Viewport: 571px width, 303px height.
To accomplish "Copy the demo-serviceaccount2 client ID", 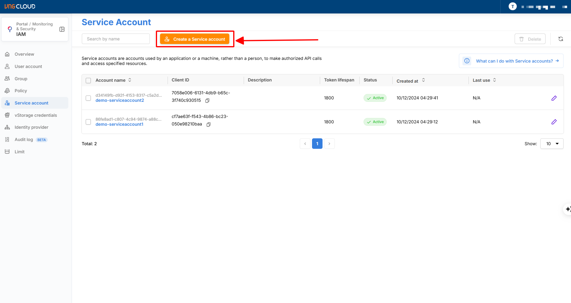I will coord(207,101).
